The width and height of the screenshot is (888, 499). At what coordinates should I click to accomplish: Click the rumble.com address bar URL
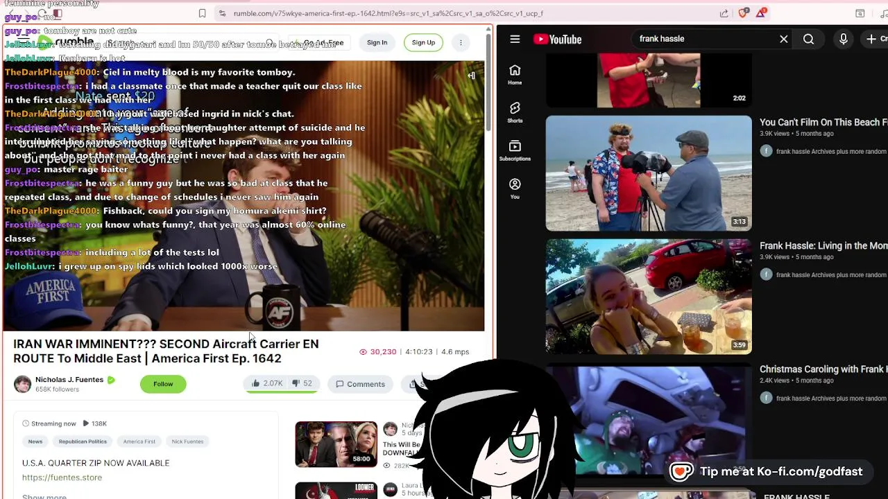coord(388,13)
